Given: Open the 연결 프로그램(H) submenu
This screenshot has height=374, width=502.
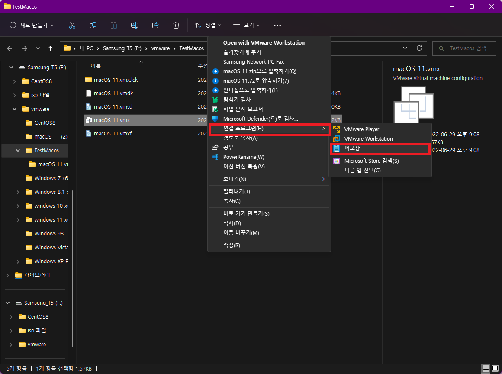Looking at the screenshot, I should pyautogui.click(x=269, y=129).
